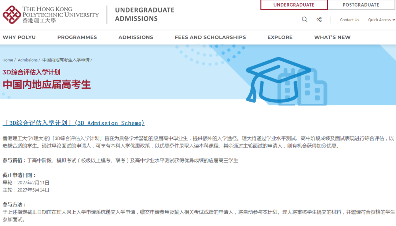Screen dimensions: 396x226
Task: Click the Undergraduate Admissions site title
Action: pyautogui.click(x=145, y=14)
